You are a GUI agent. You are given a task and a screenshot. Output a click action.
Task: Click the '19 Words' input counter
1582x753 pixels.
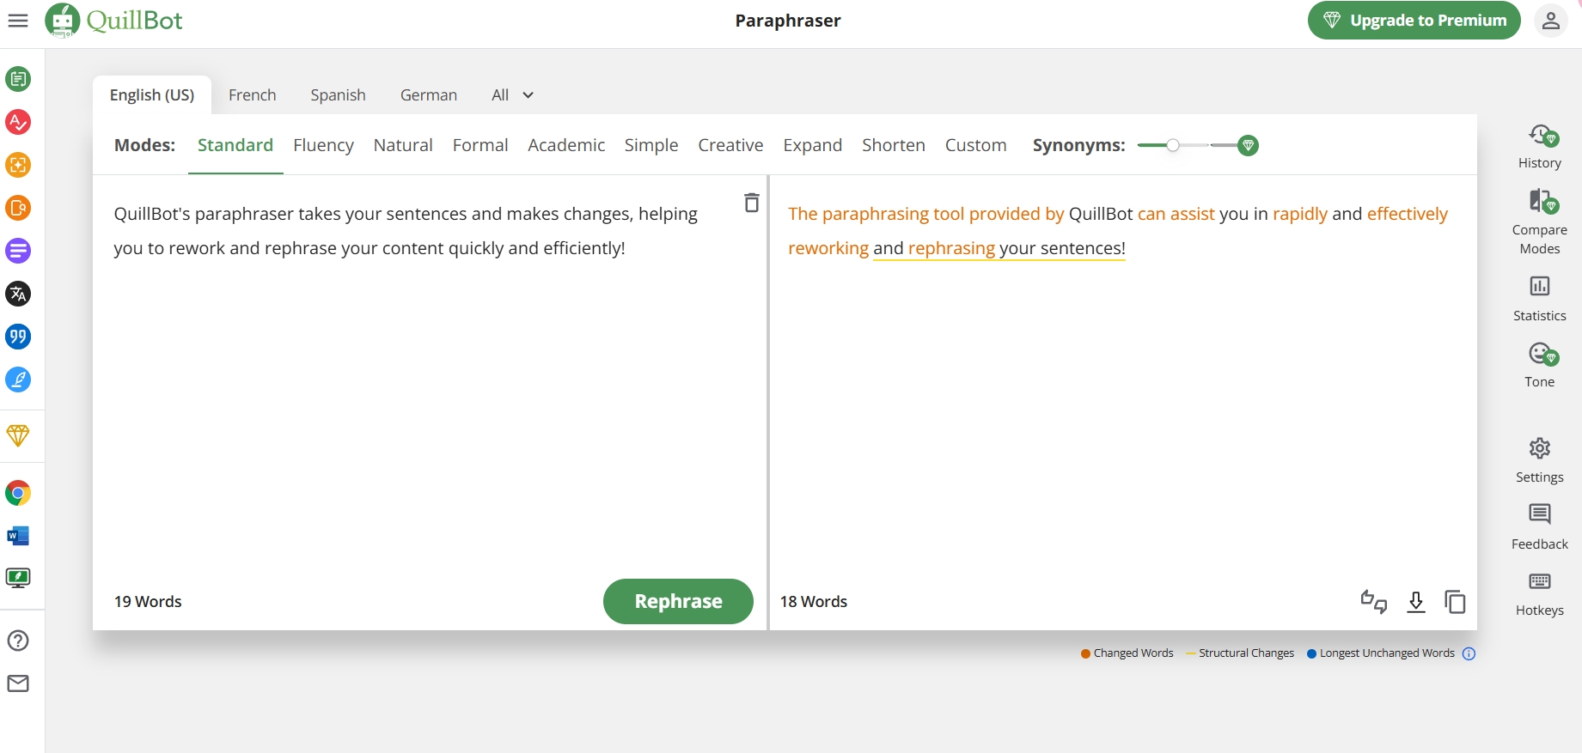(x=148, y=602)
